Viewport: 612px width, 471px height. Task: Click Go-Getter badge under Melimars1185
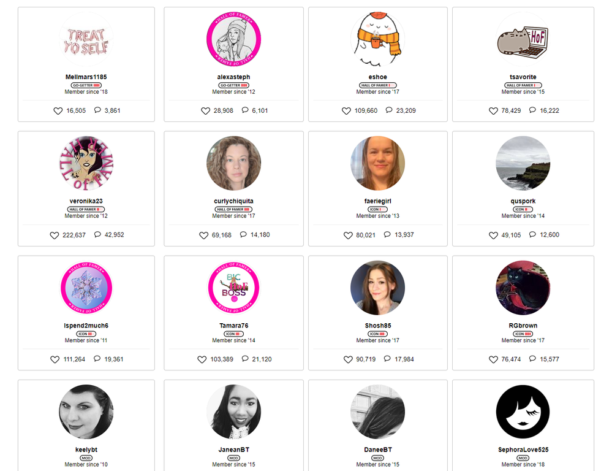tap(86, 85)
